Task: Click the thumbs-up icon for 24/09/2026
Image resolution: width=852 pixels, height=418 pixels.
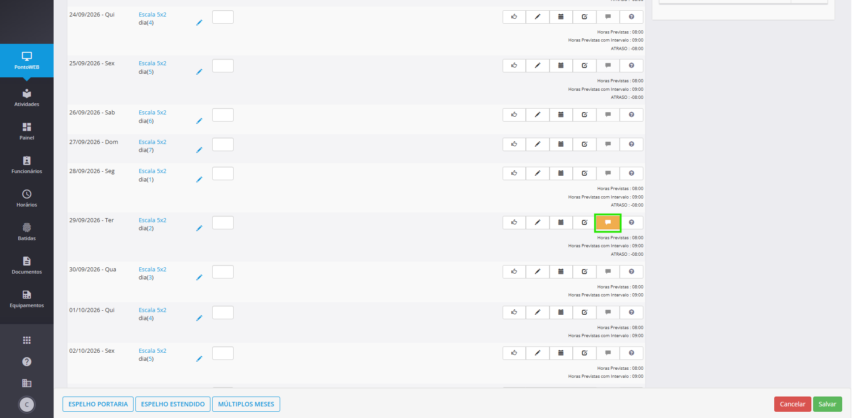Action: [514, 17]
